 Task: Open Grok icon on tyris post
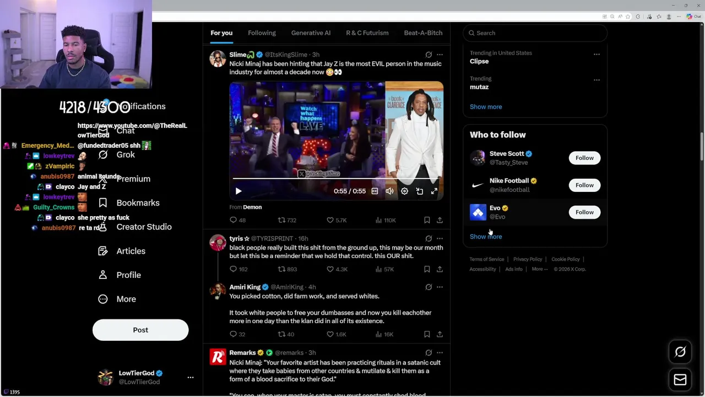pyautogui.click(x=429, y=239)
